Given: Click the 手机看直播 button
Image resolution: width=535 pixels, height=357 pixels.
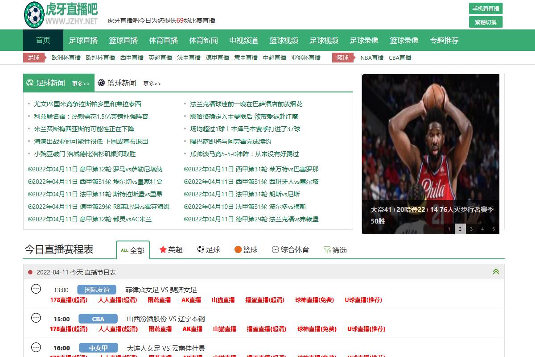Looking at the screenshot, I should (486, 8).
